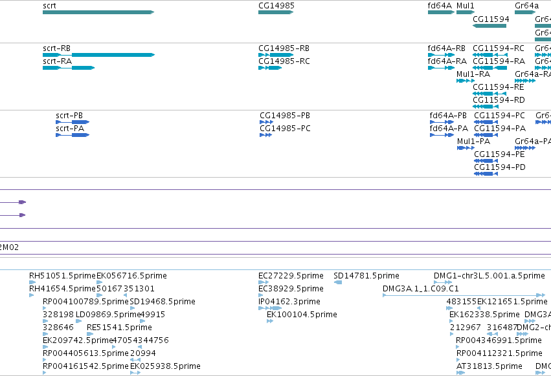Select transcript Mul1-RA

pos(466,81)
